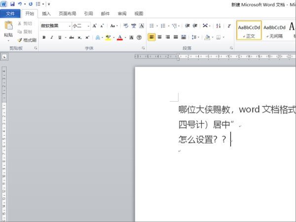Screen dimensions: 296x222
Task: Open Asian layout (中文版式) icon
Action: point(205,26)
